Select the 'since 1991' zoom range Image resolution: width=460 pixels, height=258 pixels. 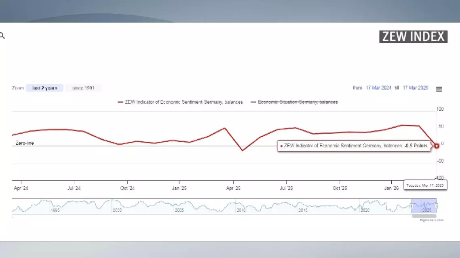click(83, 88)
